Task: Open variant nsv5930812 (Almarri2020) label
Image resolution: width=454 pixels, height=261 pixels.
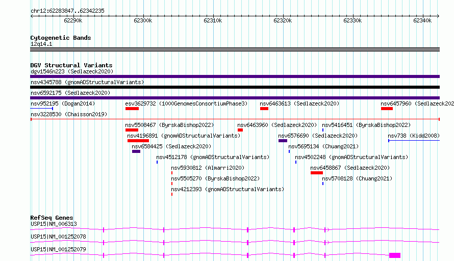Action: [208, 168]
